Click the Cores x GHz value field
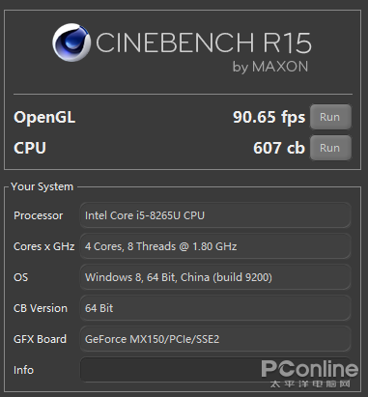368x397 pixels. [215, 246]
